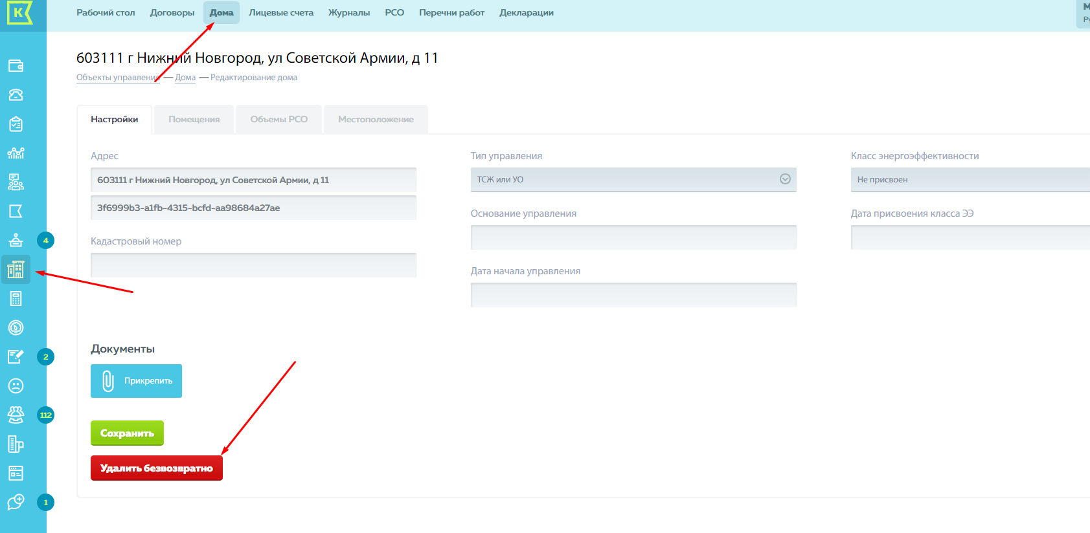Open the Рабочий стол menu

pos(106,12)
